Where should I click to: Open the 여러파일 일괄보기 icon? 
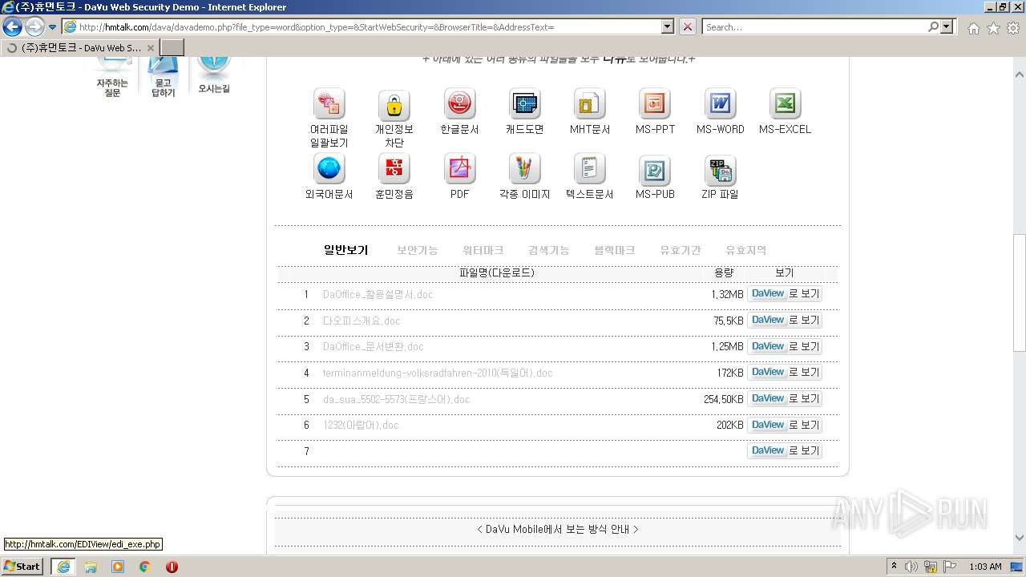click(329, 104)
